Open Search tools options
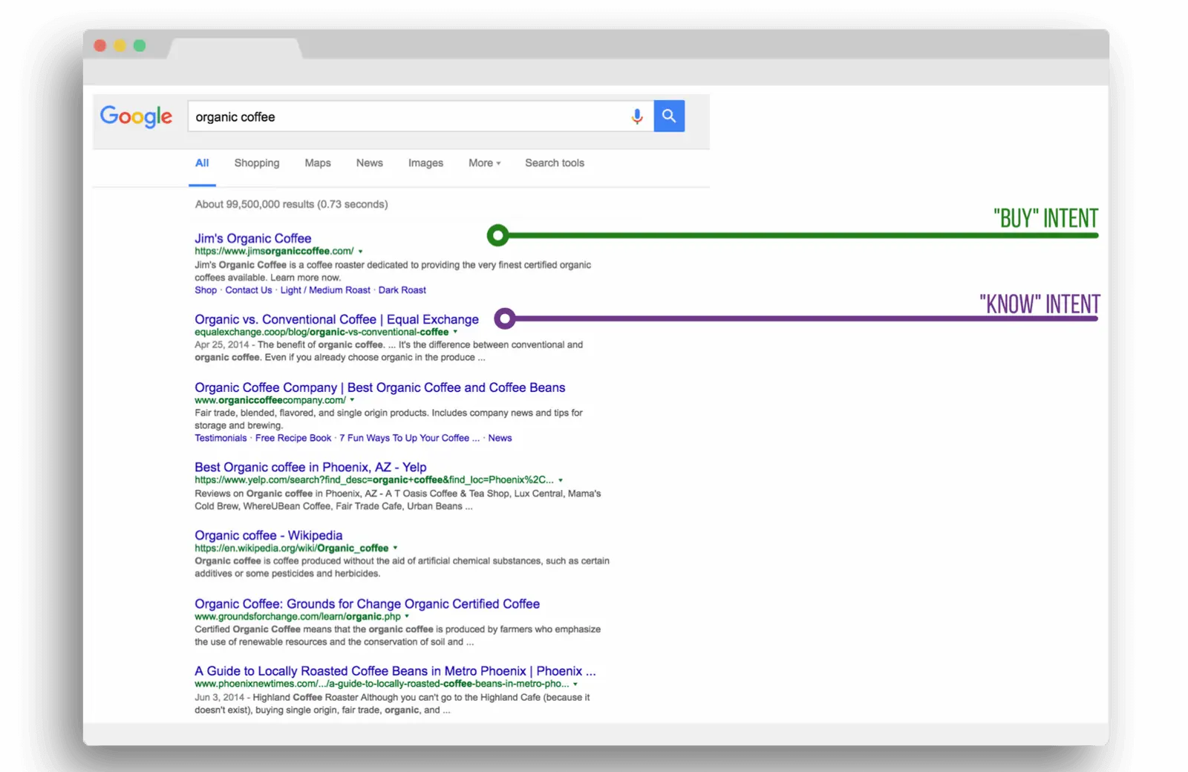1188x772 pixels. pyautogui.click(x=555, y=163)
